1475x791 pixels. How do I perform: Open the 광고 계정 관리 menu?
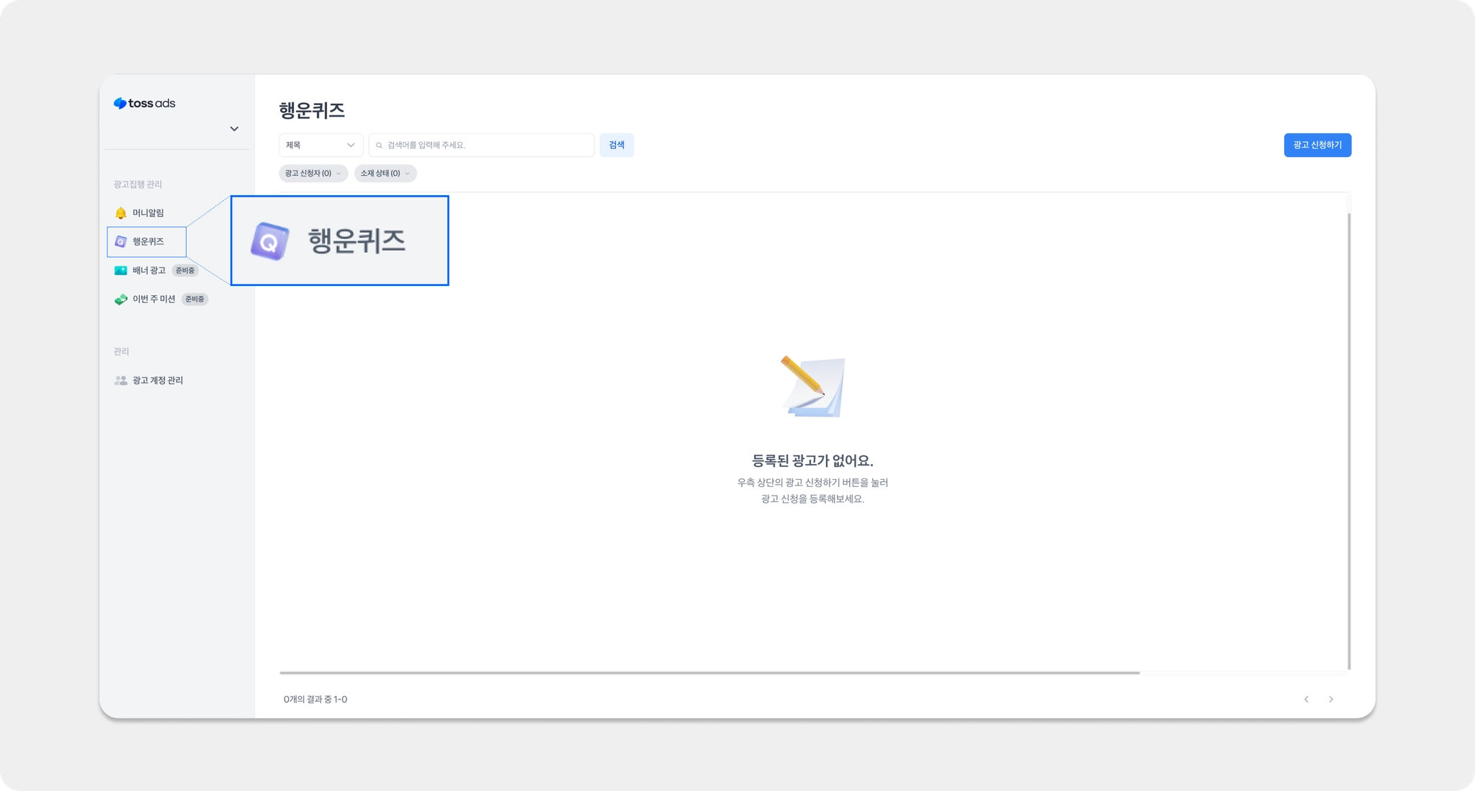tap(158, 380)
